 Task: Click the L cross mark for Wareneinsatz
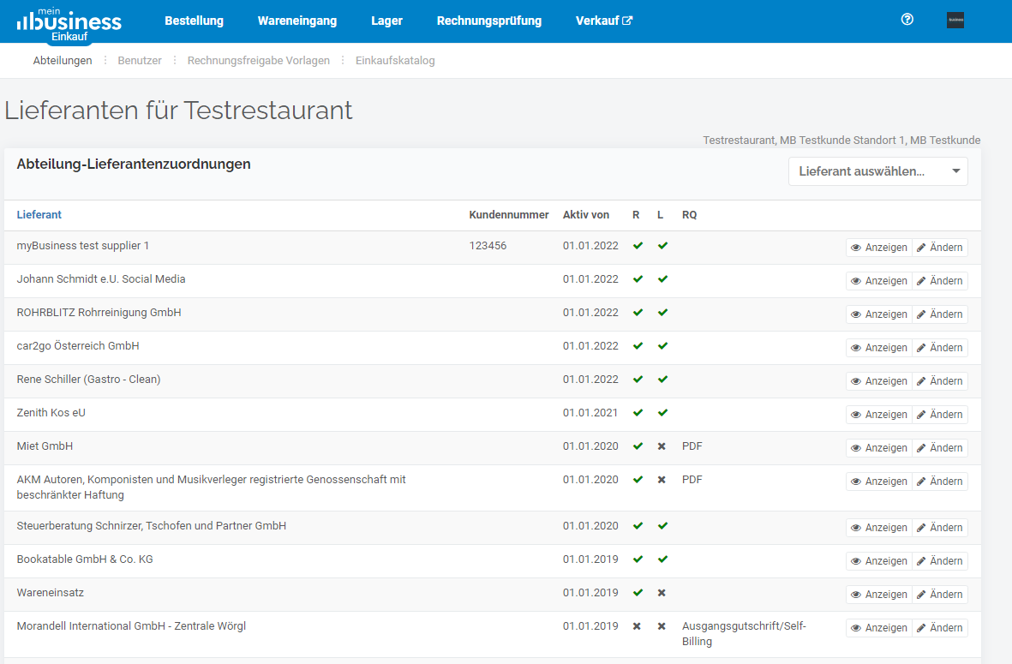tap(662, 593)
